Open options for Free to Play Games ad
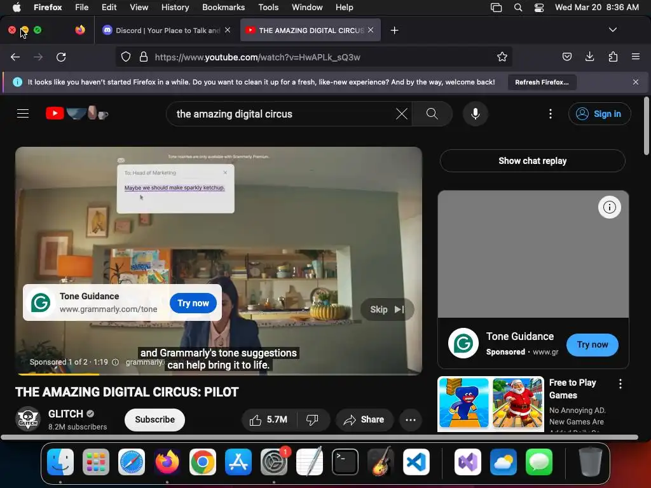The width and height of the screenshot is (651, 488). [620, 384]
